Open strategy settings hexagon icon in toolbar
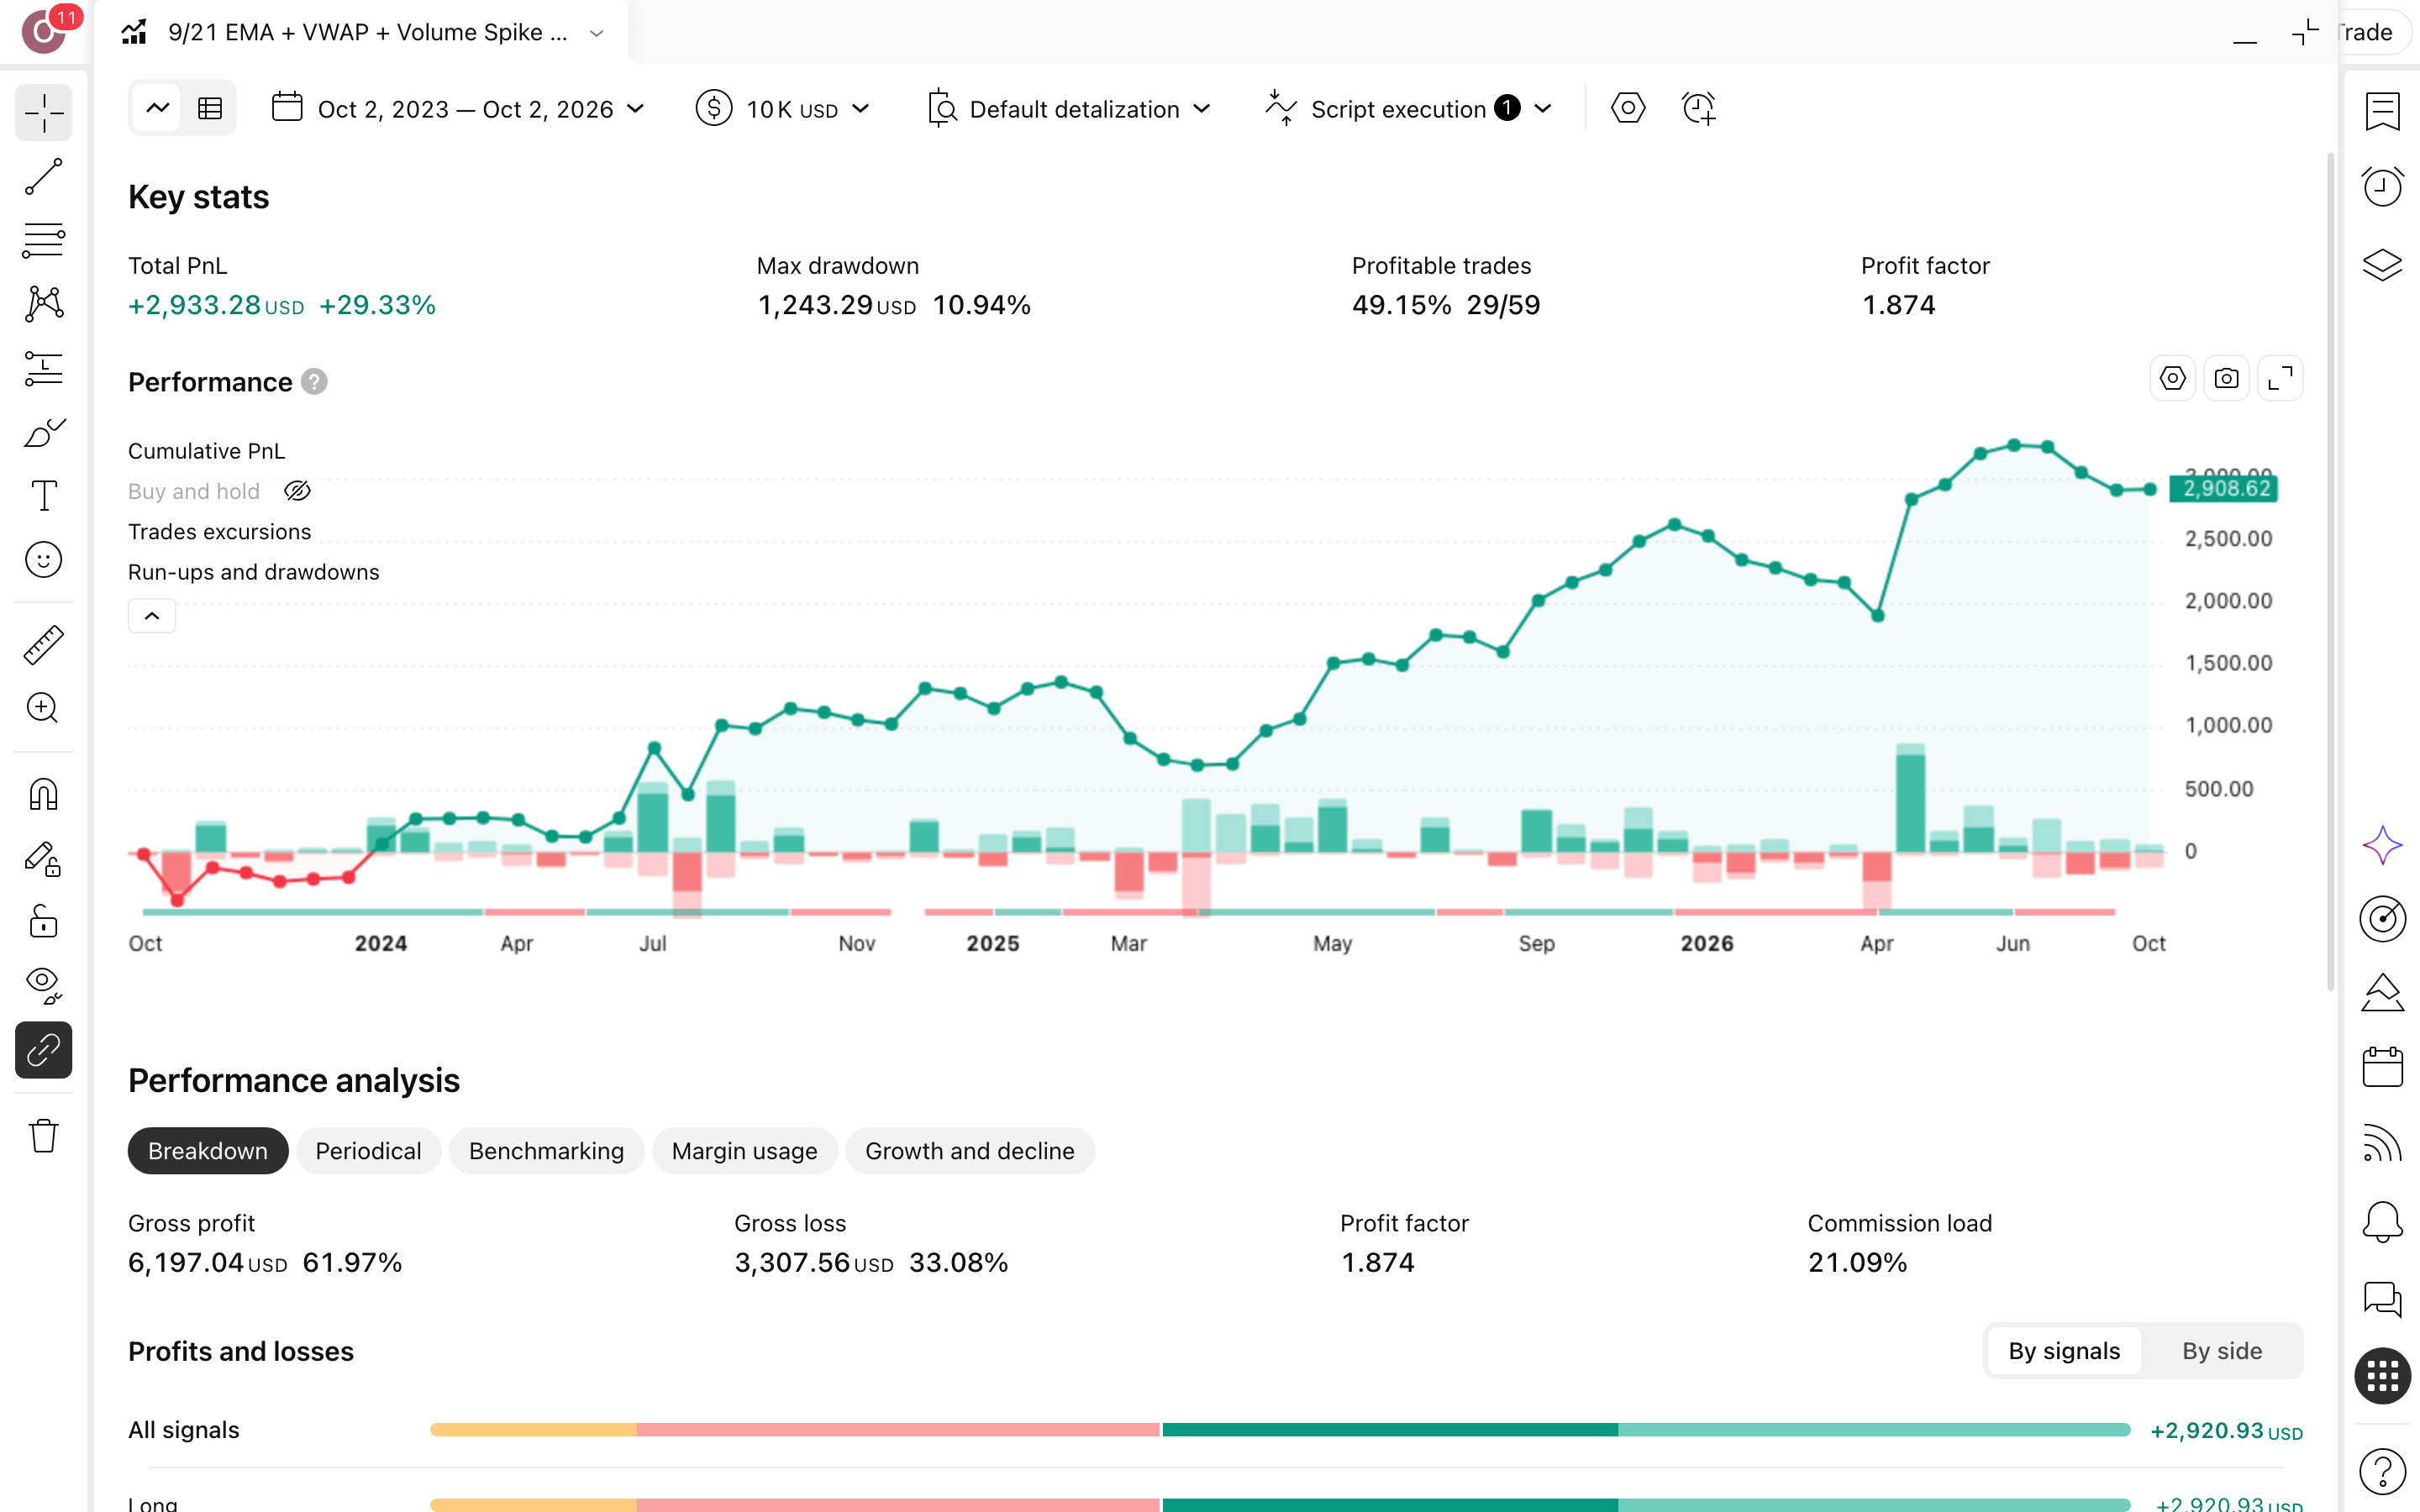 (1628, 108)
